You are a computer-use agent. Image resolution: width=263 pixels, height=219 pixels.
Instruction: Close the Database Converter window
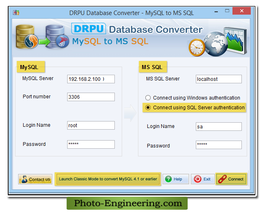[x=241, y=11]
